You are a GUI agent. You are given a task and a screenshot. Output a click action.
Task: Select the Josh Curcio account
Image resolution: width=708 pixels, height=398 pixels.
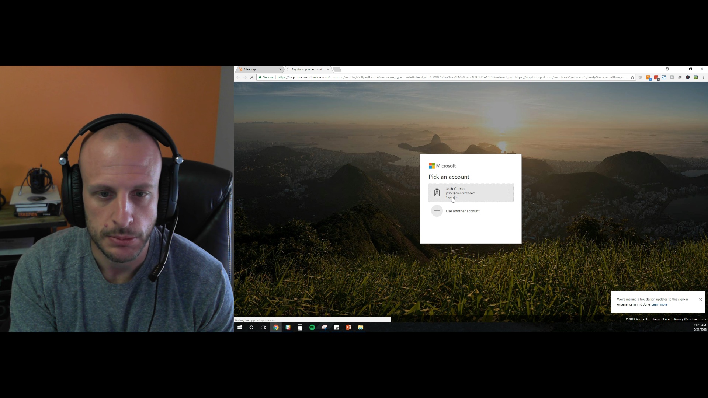click(x=468, y=193)
